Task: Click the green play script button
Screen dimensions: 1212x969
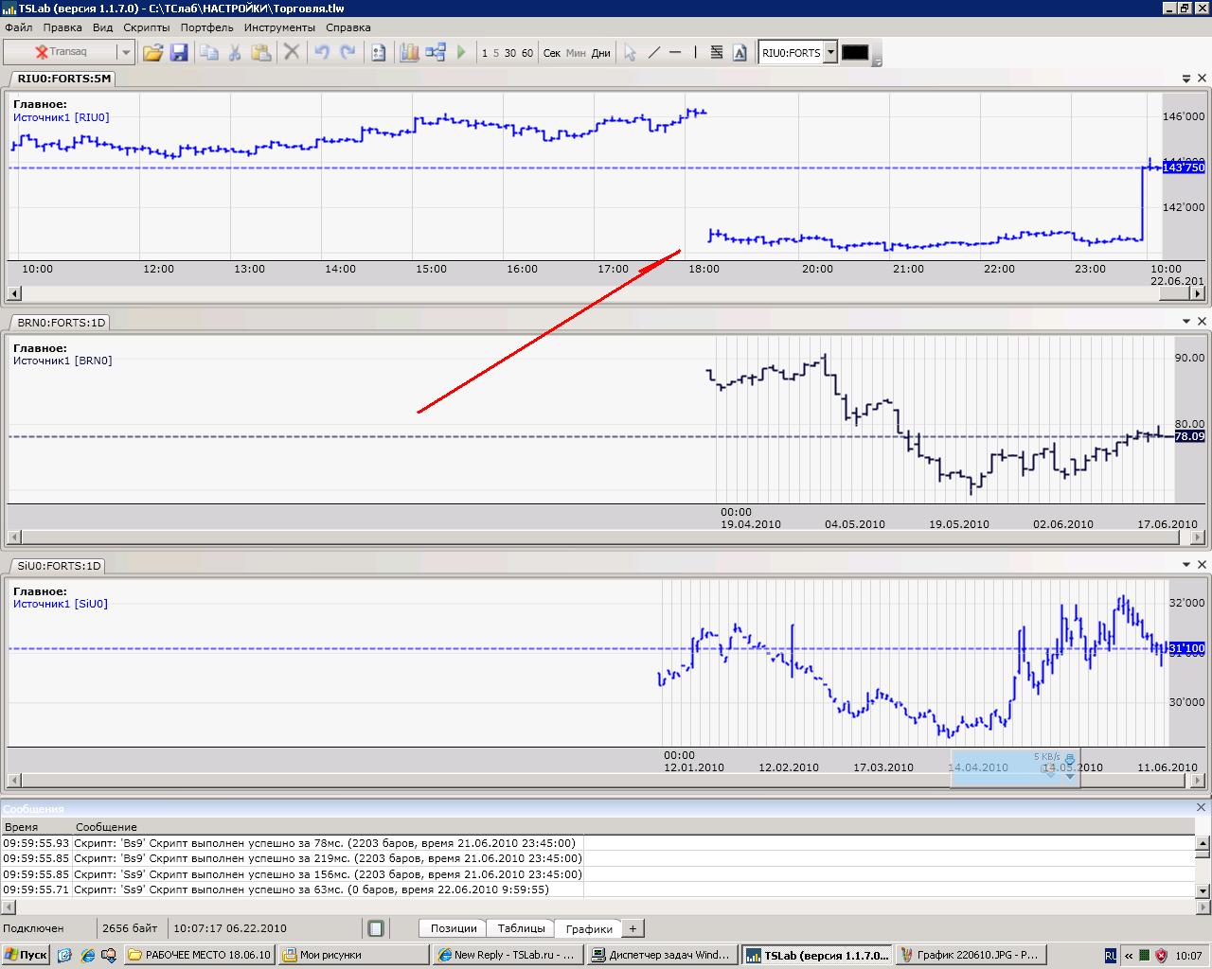Action: click(461, 53)
